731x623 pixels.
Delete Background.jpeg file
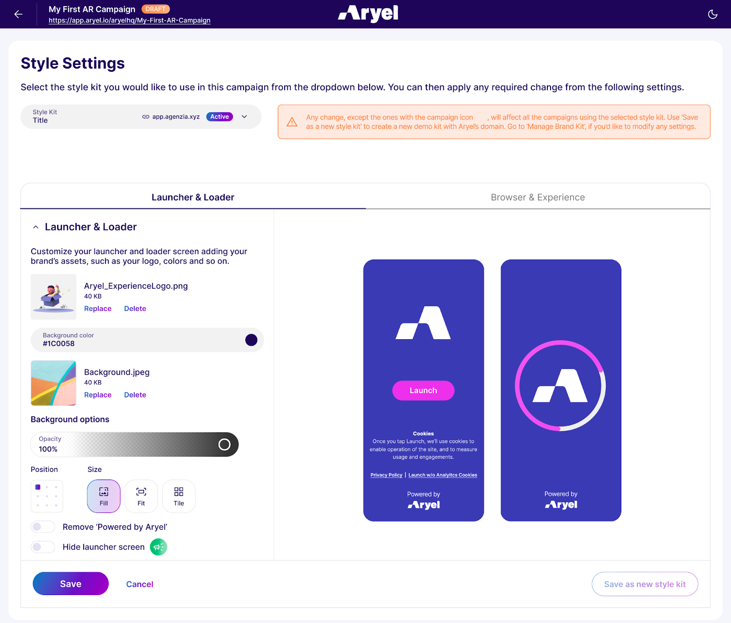point(135,395)
